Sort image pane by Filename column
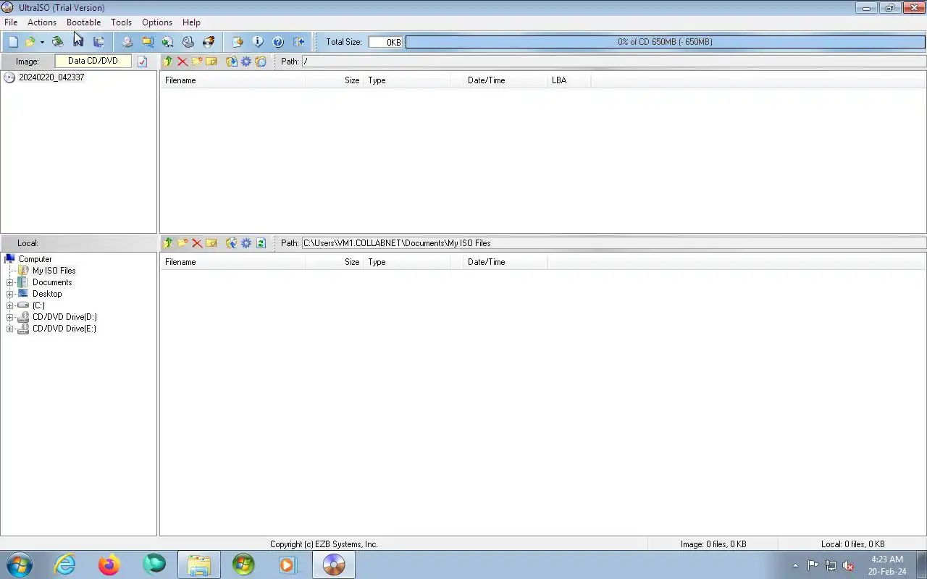The width and height of the screenshot is (927, 579). click(x=232, y=80)
